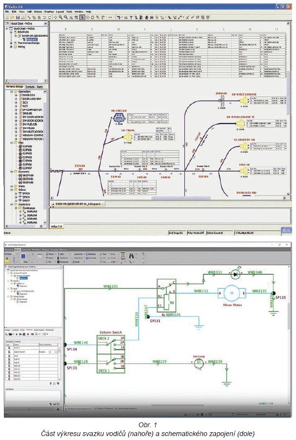Open the Layout menu in VeSys
The height and width of the screenshot is (440, 296).
pyautogui.click(x=60, y=11)
